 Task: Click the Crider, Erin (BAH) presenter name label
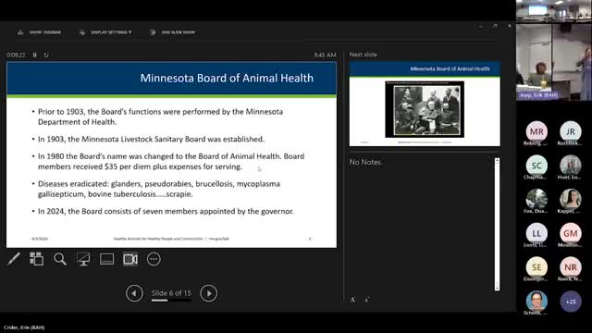coord(24,327)
